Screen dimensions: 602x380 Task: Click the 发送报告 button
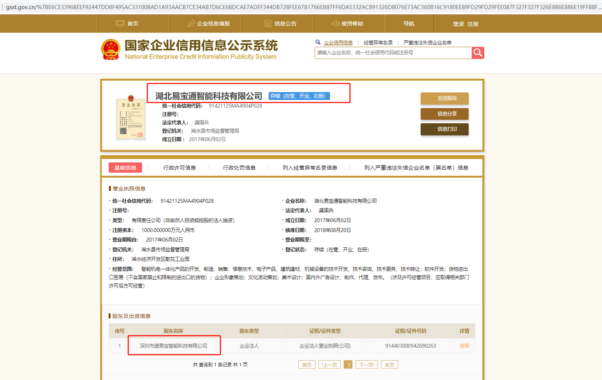[445, 98]
